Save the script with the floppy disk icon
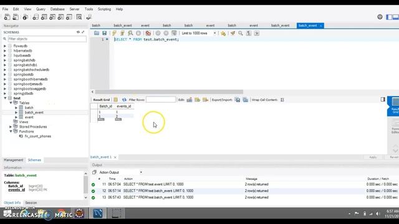399x224 pixels. click(104, 33)
